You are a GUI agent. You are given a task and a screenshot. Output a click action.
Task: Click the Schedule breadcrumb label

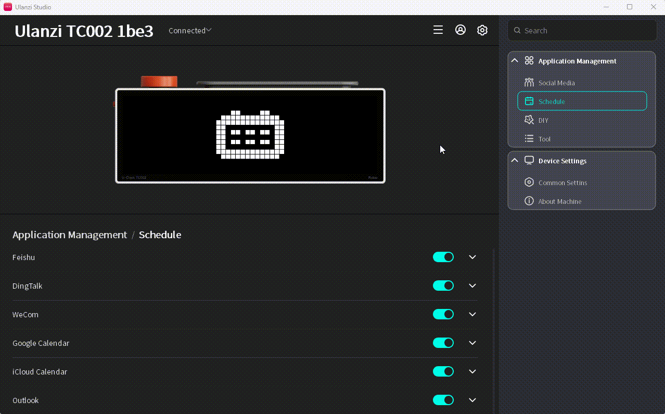click(160, 235)
